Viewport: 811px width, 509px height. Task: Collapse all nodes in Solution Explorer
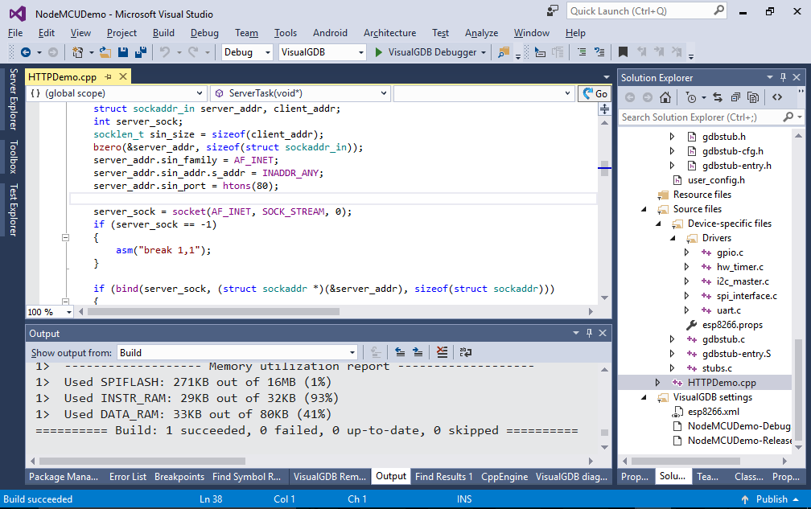pyautogui.click(x=735, y=97)
